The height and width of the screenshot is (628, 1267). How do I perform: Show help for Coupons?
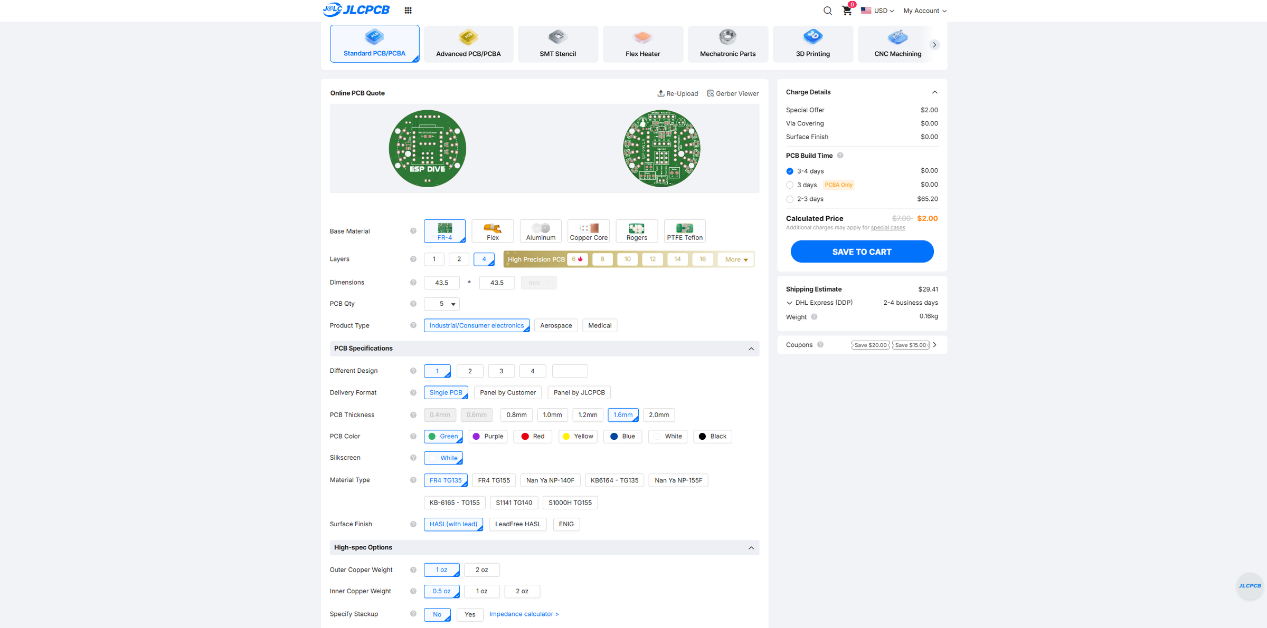click(820, 345)
